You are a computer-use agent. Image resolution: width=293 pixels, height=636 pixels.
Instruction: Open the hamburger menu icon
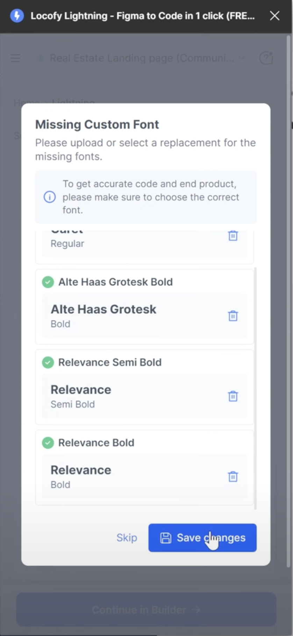[x=15, y=58]
